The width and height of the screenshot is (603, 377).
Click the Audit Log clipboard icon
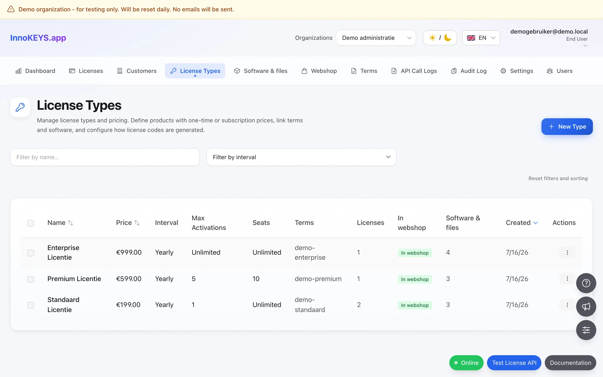454,71
